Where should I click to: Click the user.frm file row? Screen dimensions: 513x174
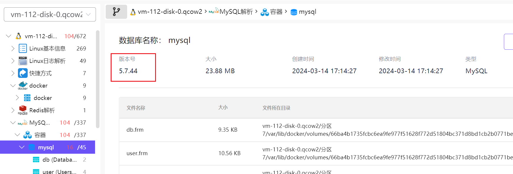point(137,153)
